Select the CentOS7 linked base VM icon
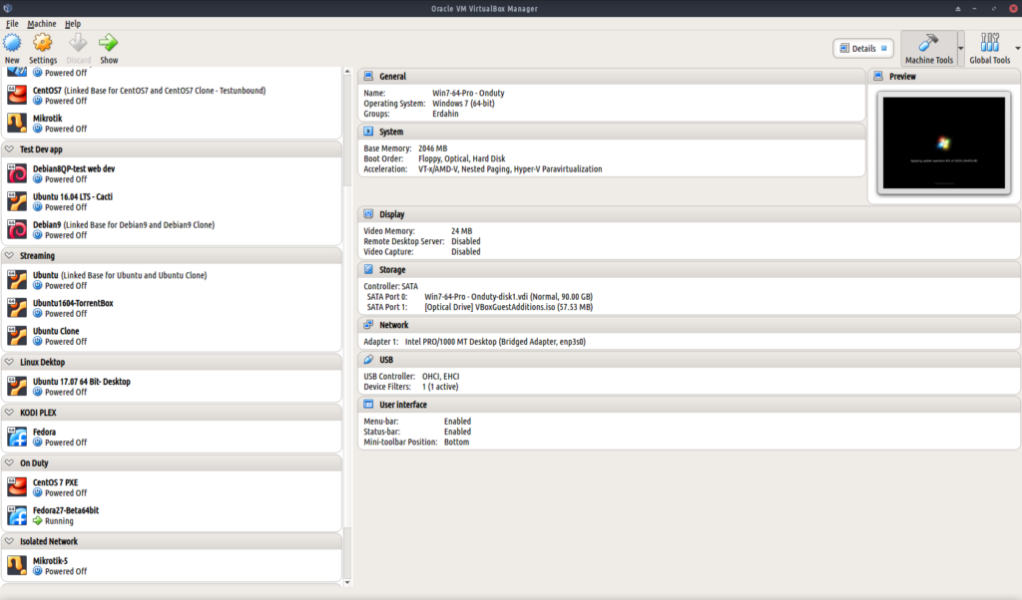Image resolution: width=1022 pixels, height=600 pixels. [x=17, y=95]
